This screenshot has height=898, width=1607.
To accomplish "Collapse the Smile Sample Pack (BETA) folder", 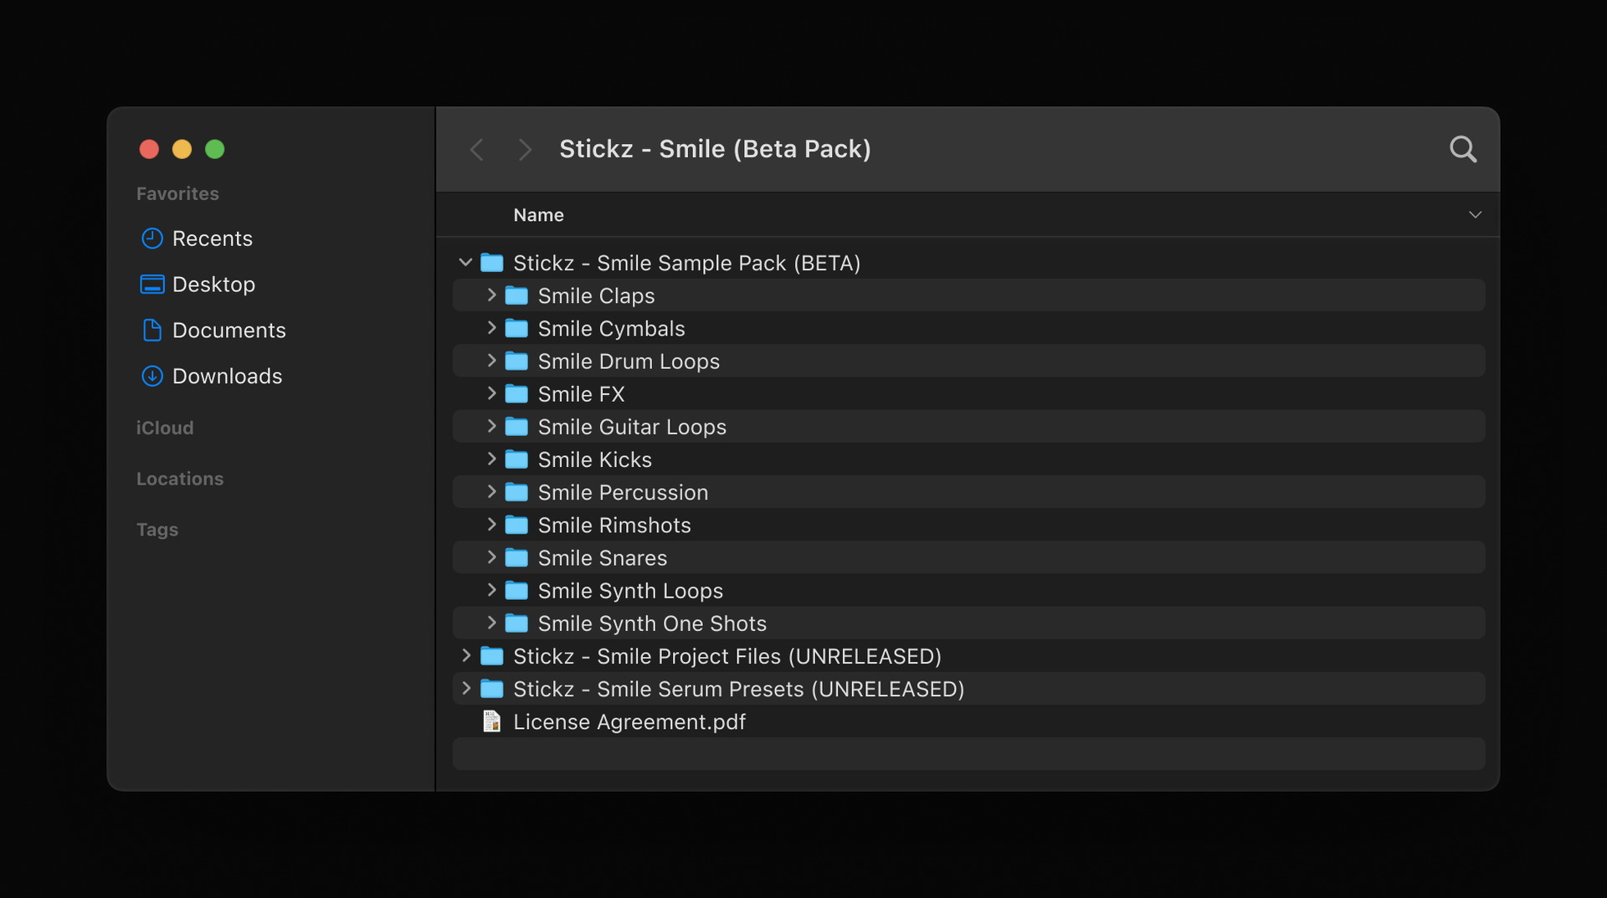I will (465, 263).
